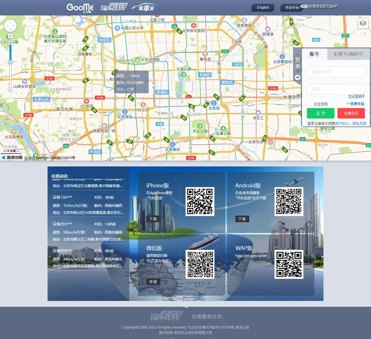Select the car icon on 7号线 label

tap(183, 117)
